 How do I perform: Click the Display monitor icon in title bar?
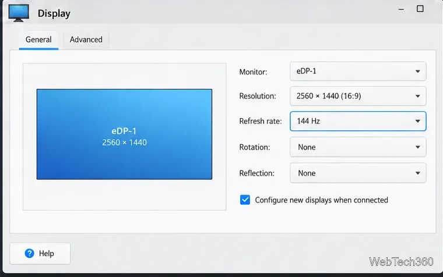[x=19, y=13]
